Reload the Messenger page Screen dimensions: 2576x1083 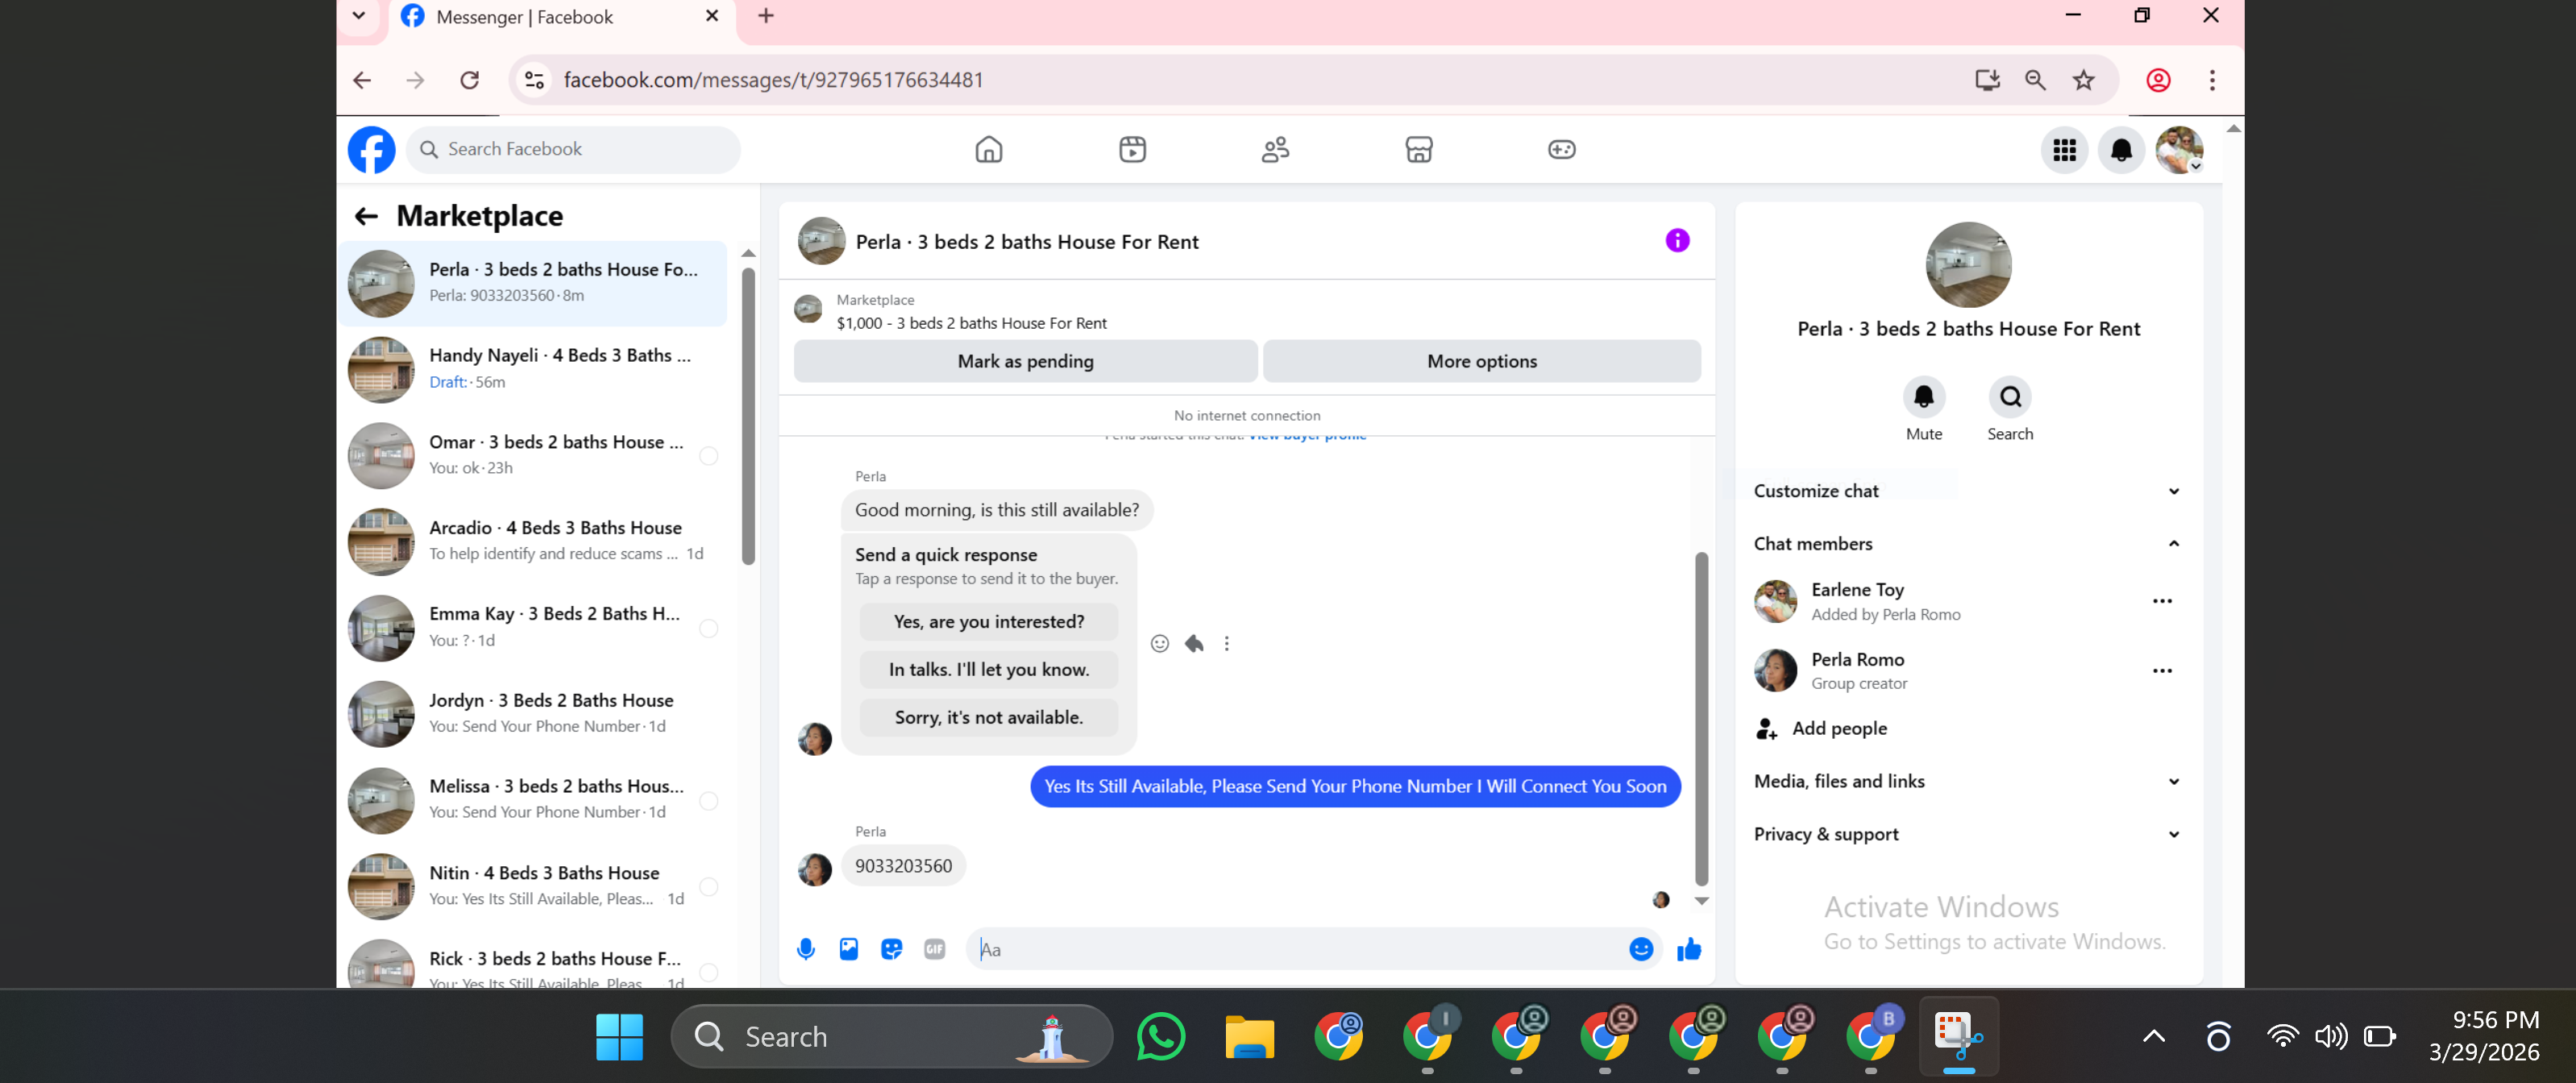click(x=469, y=80)
